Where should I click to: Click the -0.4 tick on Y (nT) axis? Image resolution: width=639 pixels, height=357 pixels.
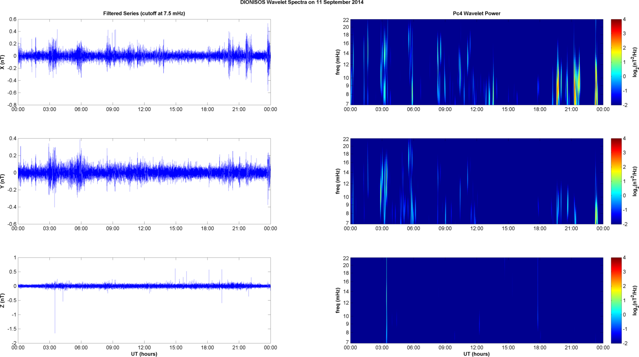point(12,207)
